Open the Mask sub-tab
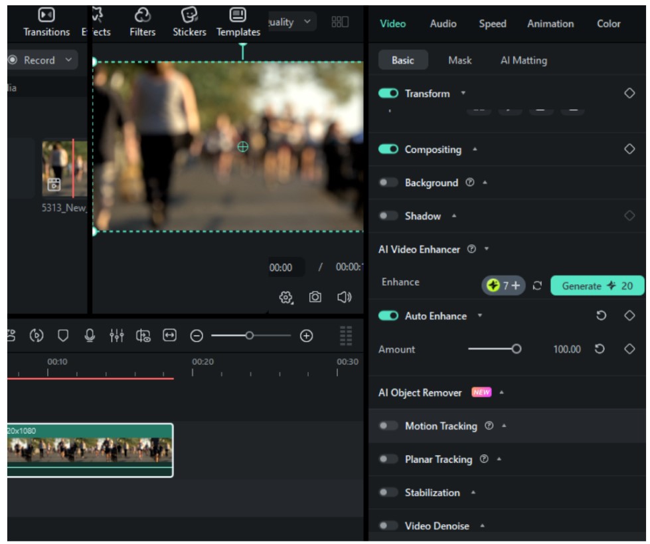Screen dimensions: 650x544 pyautogui.click(x=459, y=60)
